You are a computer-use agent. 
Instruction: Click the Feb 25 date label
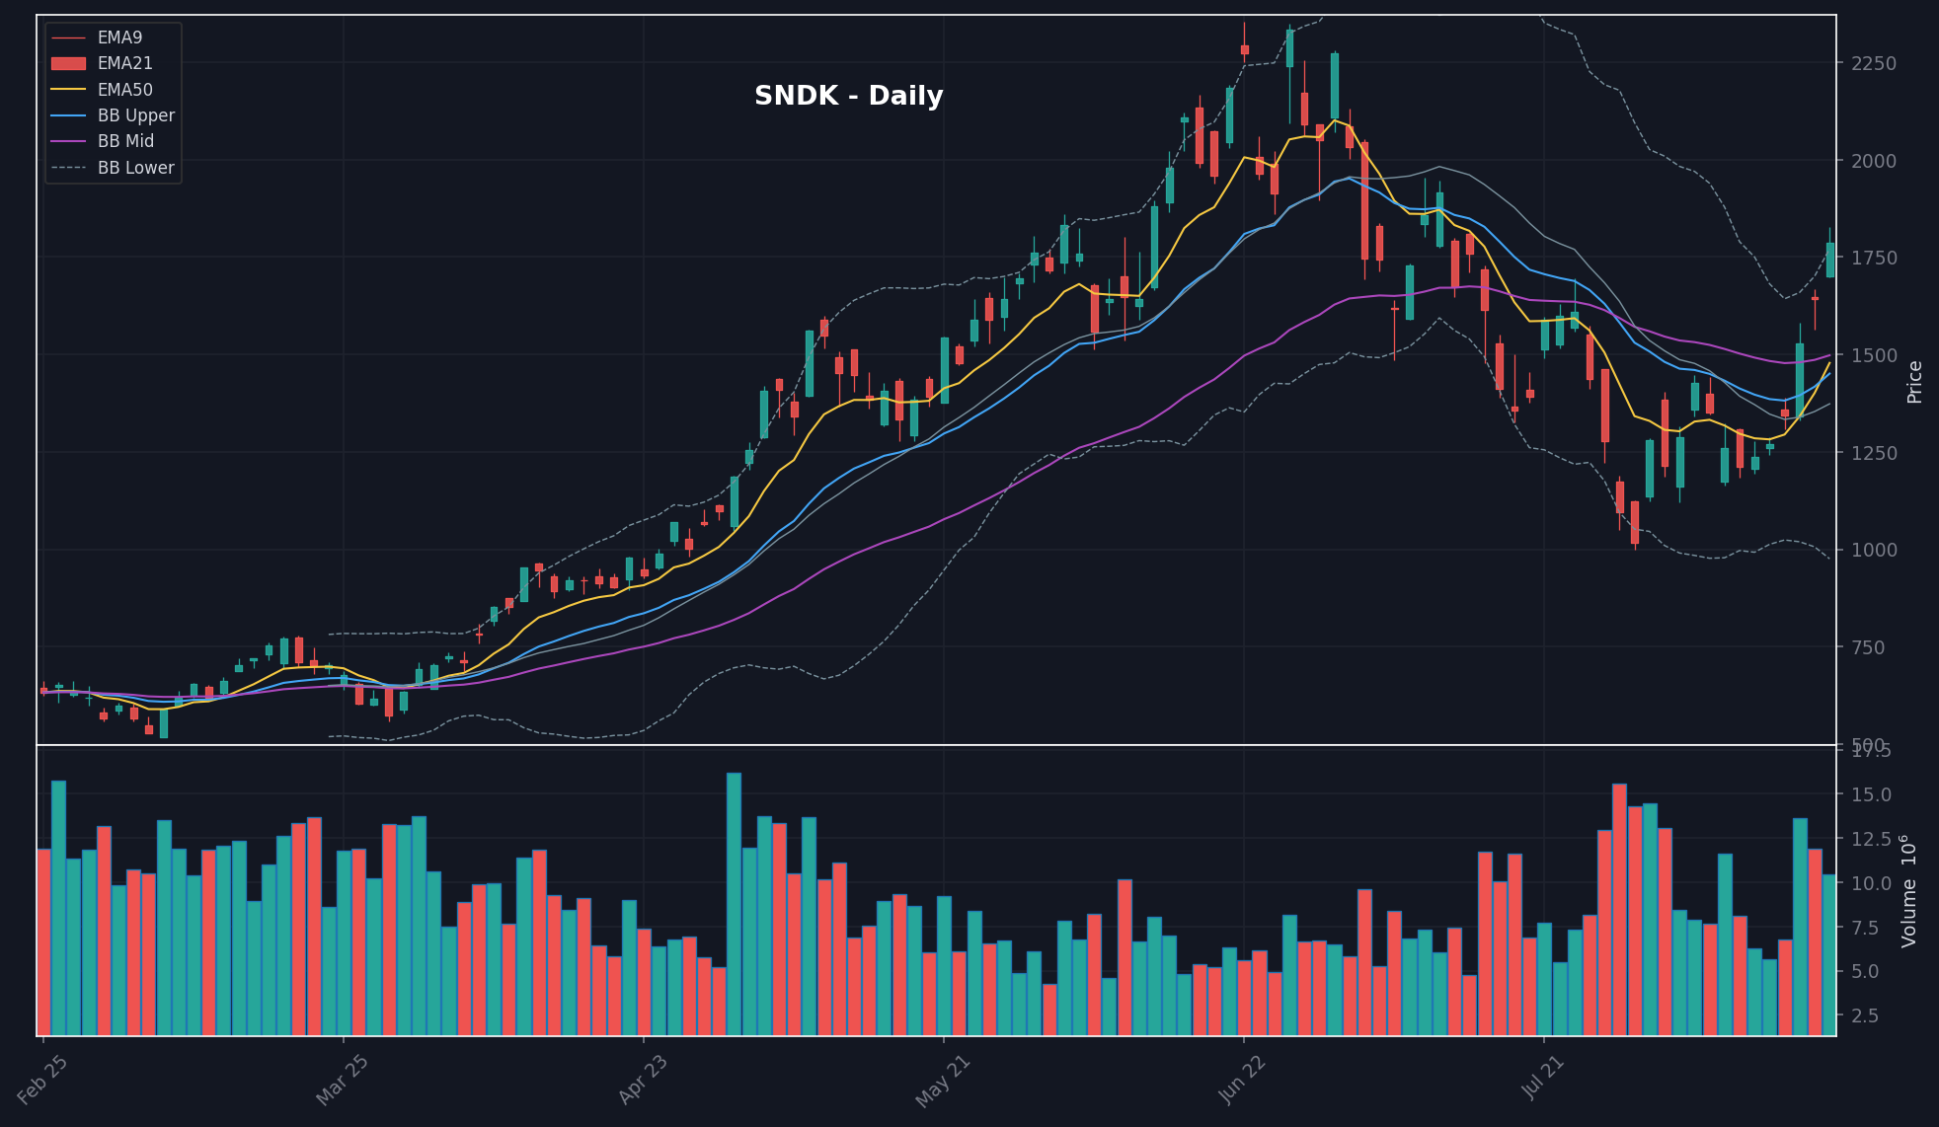[43, 1080]
